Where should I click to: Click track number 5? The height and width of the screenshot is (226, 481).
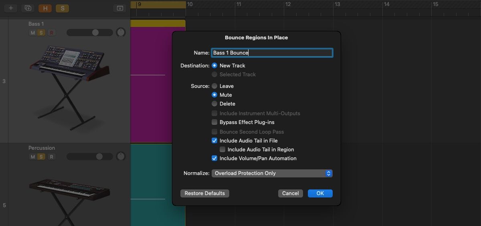tap(4, 205)
